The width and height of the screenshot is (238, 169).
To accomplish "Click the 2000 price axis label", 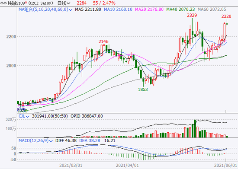I will coord(11,66).
